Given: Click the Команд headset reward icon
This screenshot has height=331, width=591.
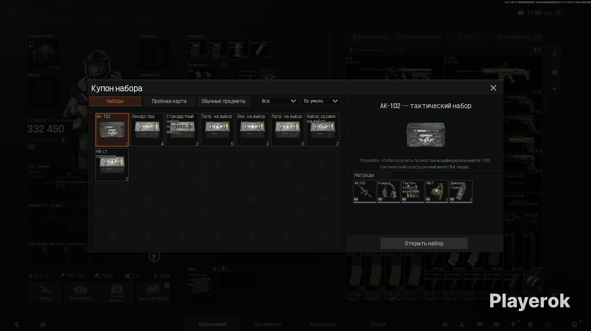Looking at the screenshot, I should tap(389, 191).
